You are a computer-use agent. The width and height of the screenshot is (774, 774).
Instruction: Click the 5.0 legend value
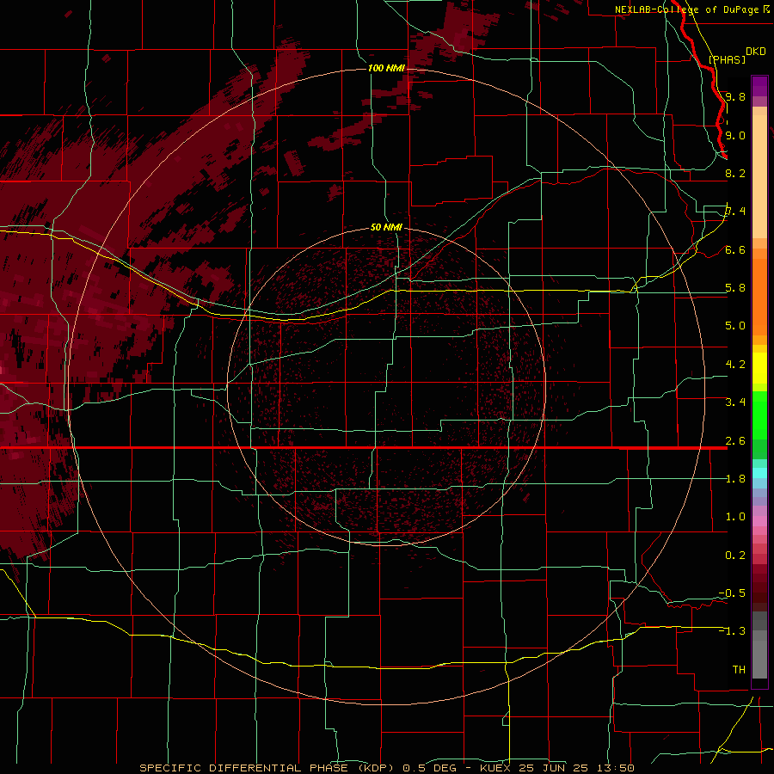(735, 326)
